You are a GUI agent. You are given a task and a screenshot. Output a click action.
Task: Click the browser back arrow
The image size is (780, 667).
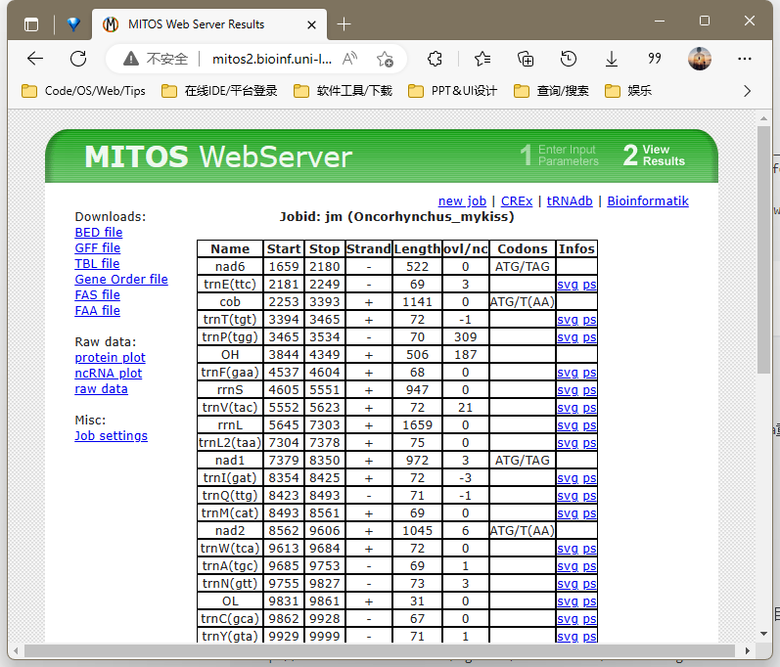pos(35,59)
